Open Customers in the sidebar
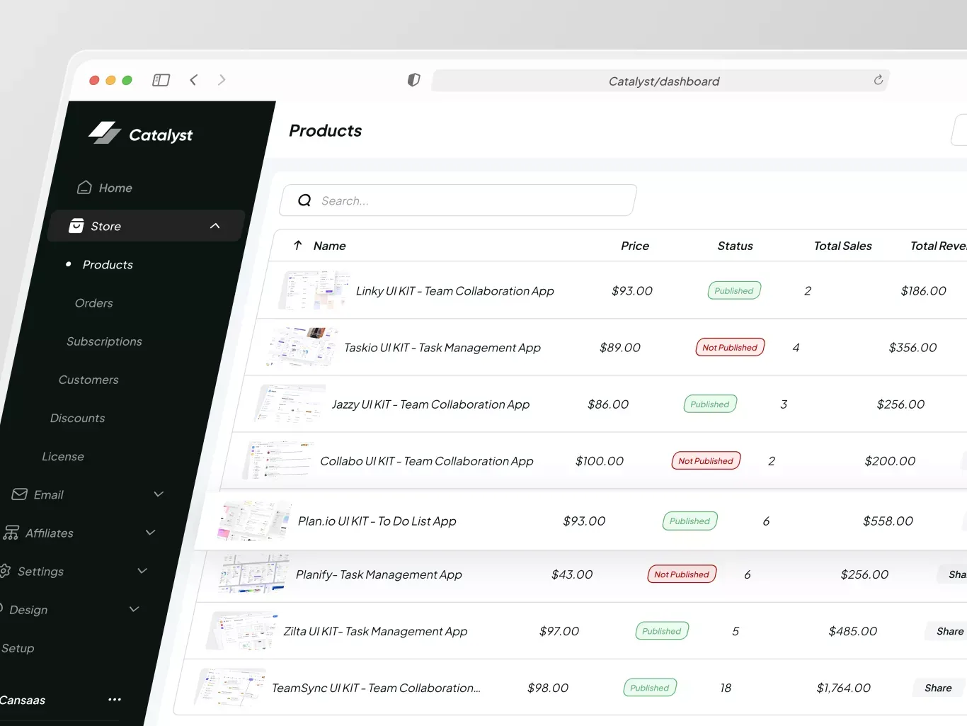 coord(88,380)
